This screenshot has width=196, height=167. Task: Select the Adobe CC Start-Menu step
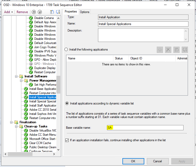pos(43,135)
